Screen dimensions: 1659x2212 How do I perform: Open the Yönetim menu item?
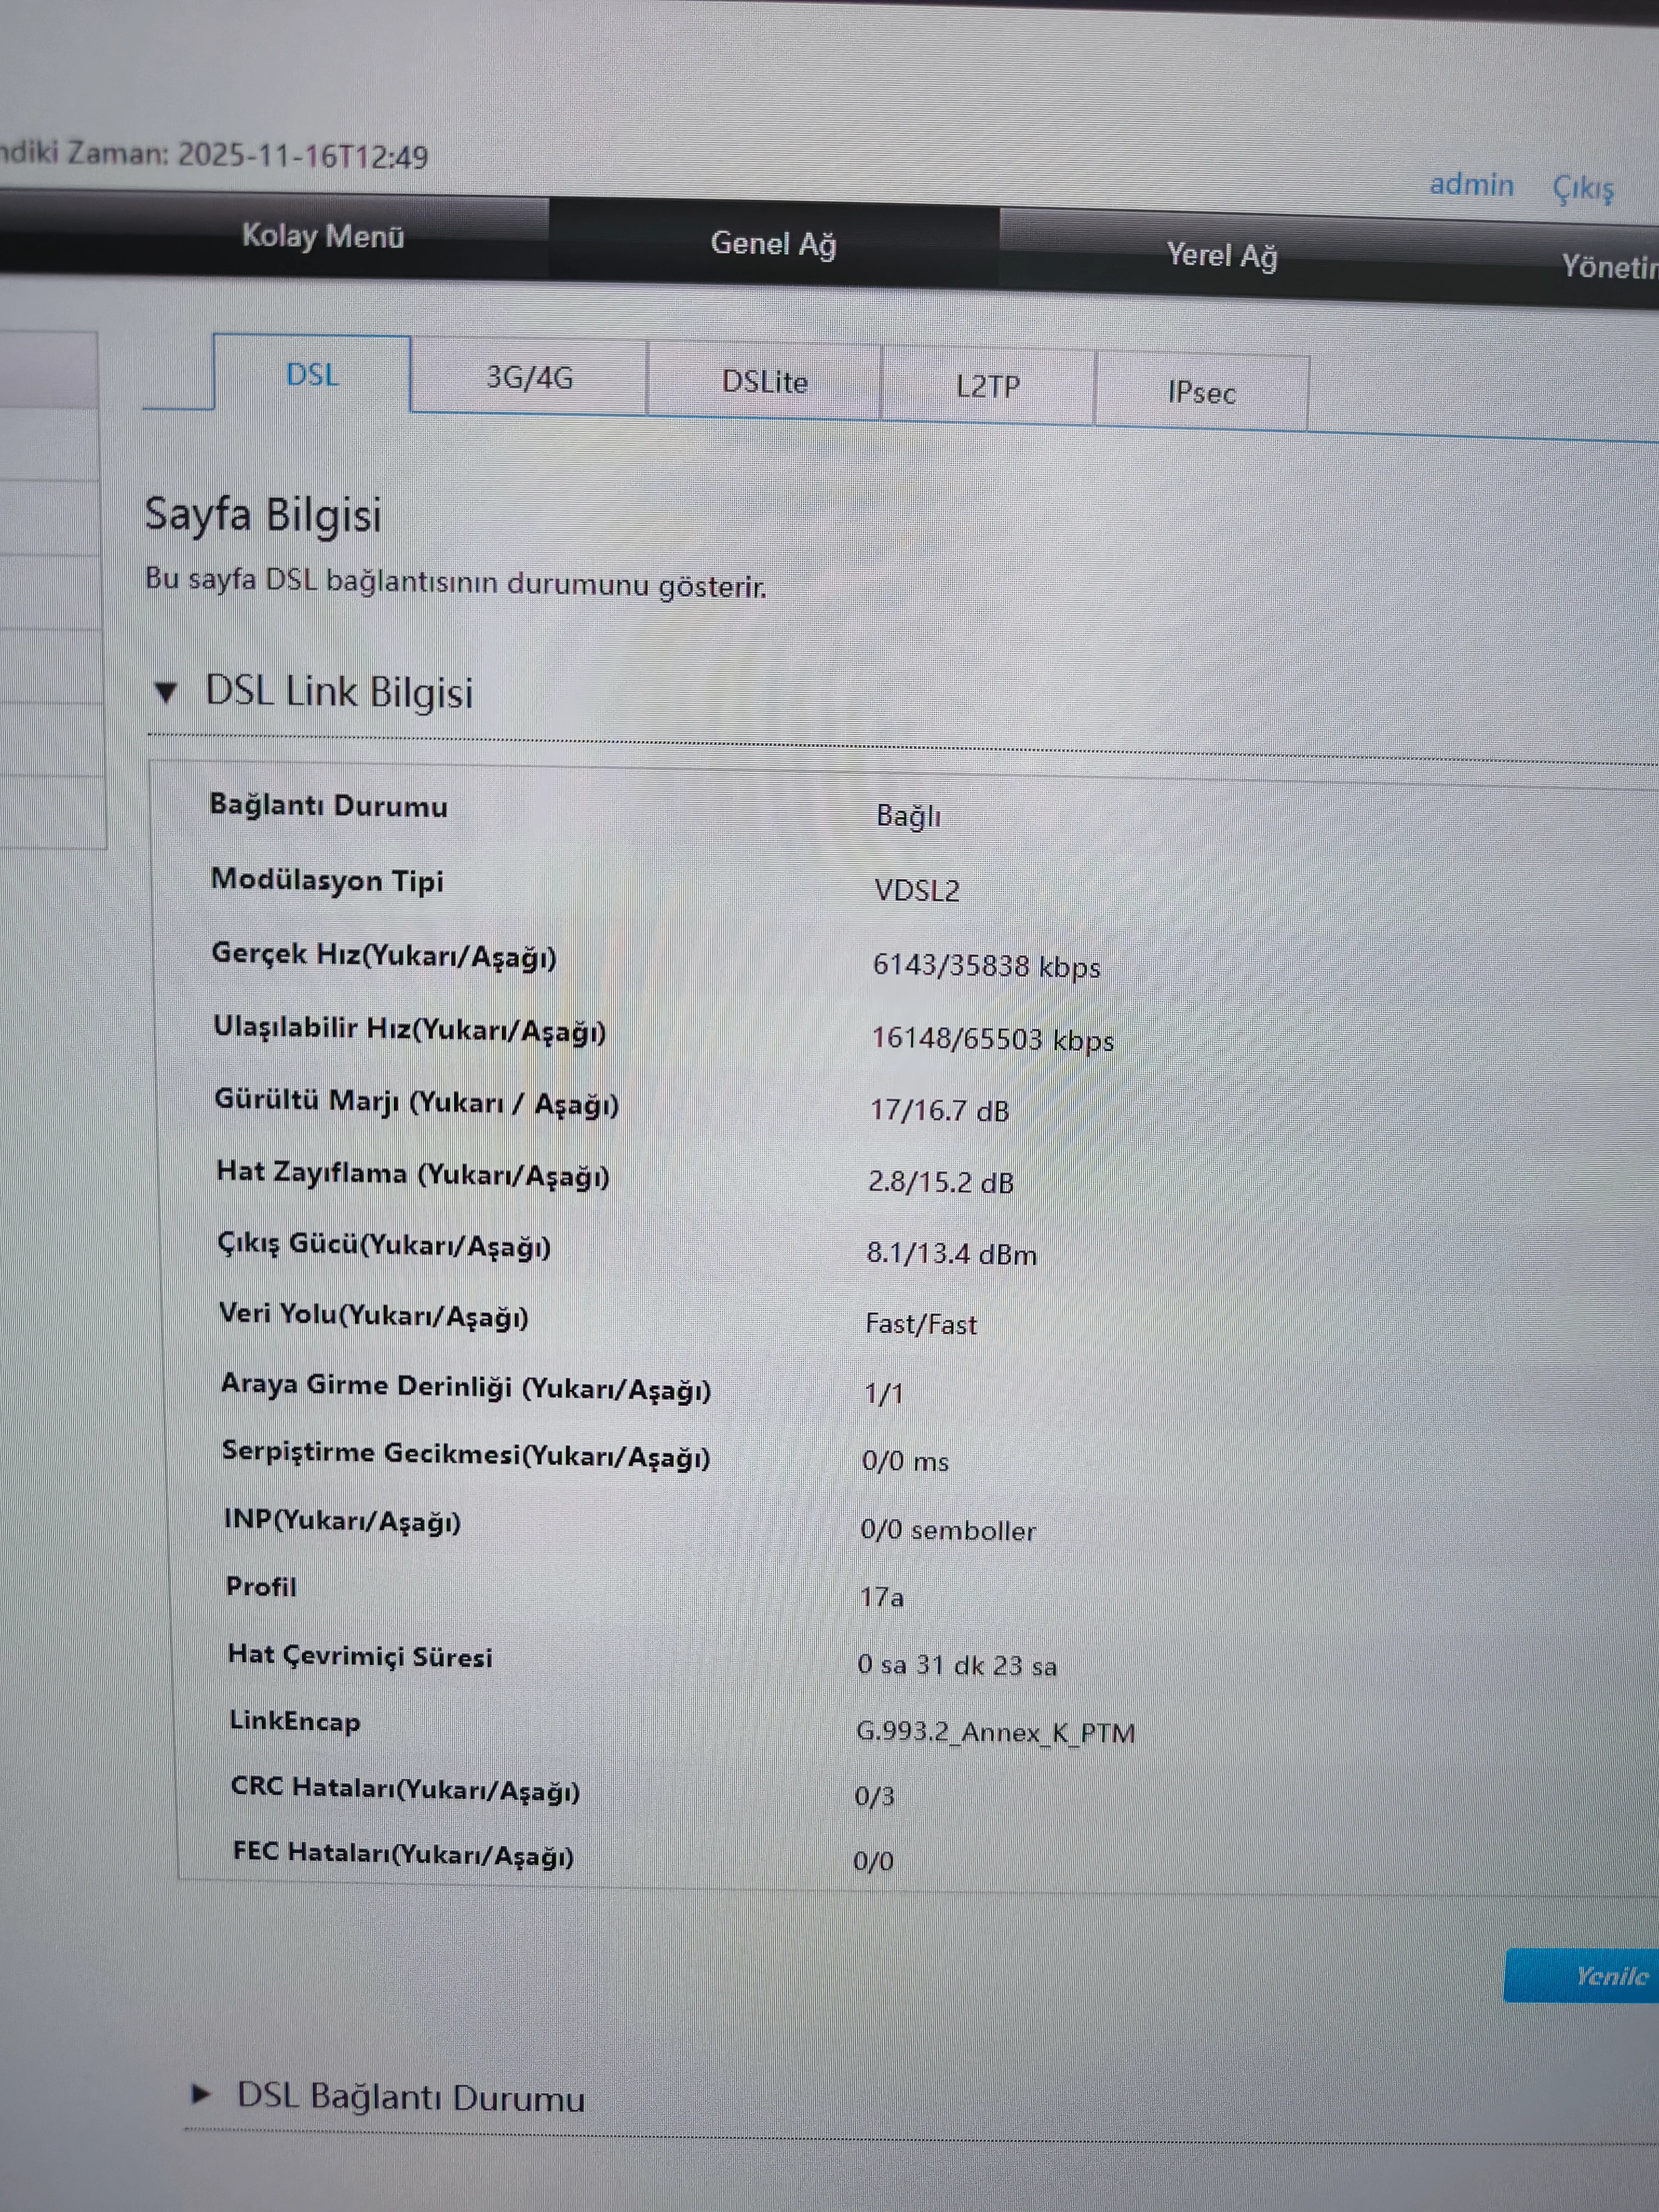click(1608, 267)
